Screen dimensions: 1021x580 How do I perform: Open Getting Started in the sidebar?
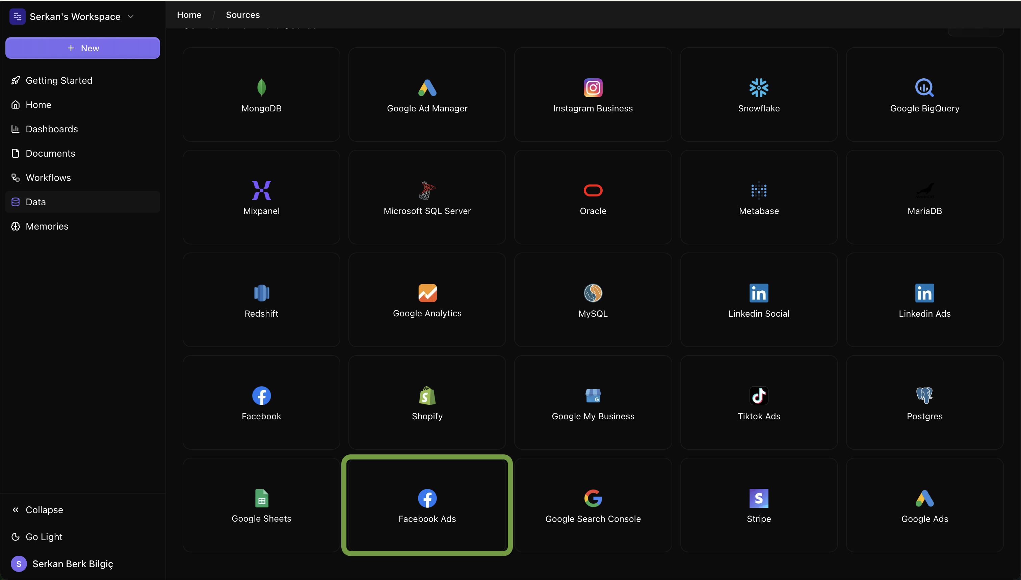[x=82, y=80]
